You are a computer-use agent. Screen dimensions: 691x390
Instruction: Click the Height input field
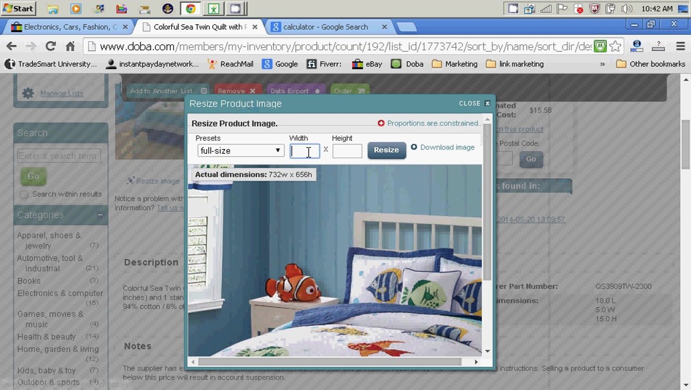[347, 151]
